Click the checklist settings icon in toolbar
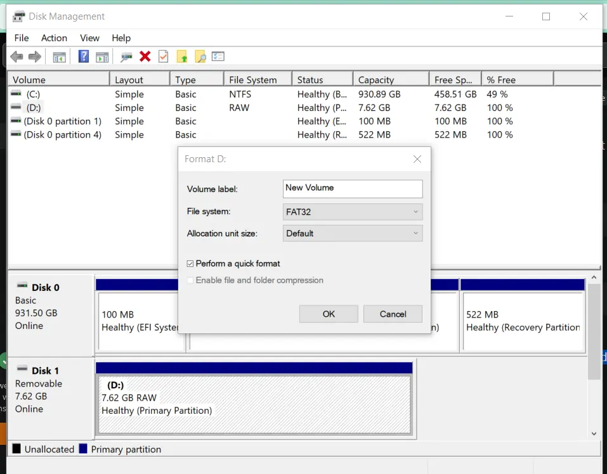607x474 pixels. (218, 57)
